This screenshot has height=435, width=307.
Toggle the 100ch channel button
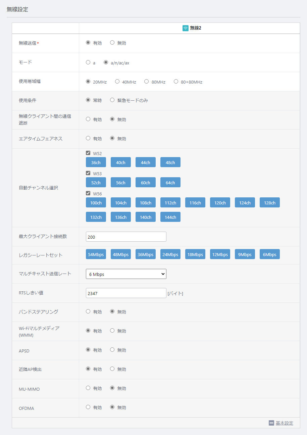tap(96, 202)
